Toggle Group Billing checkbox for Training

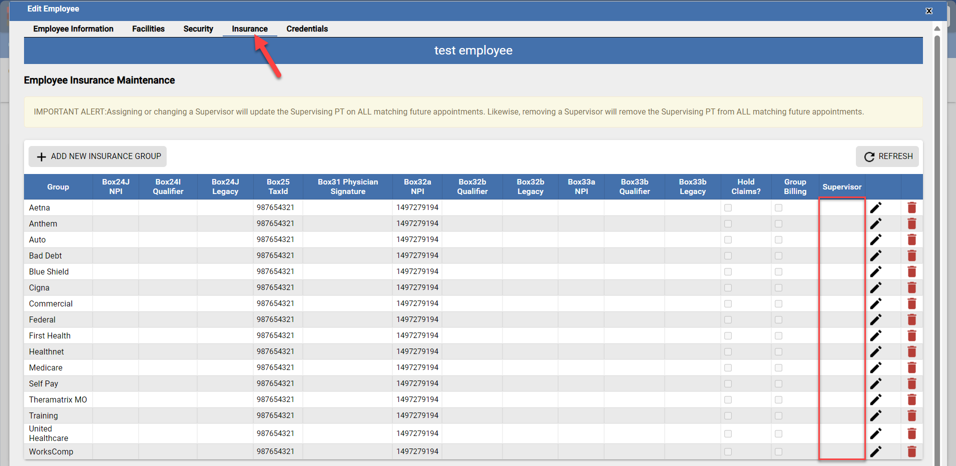pos(778,415)
